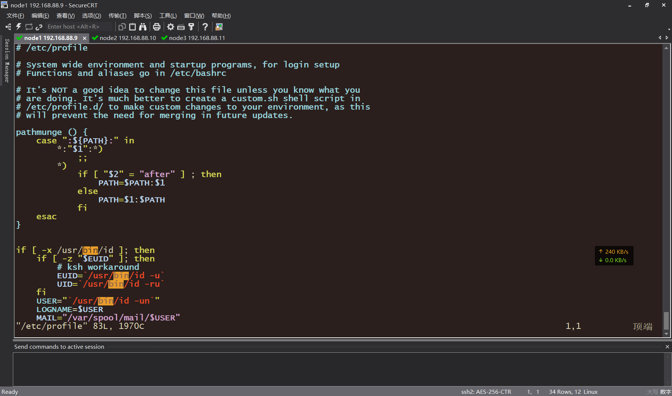This screenshot has height=396, width=672.
Task: Click the Keymap editor keyboard icon
Action: click(181, 27)
